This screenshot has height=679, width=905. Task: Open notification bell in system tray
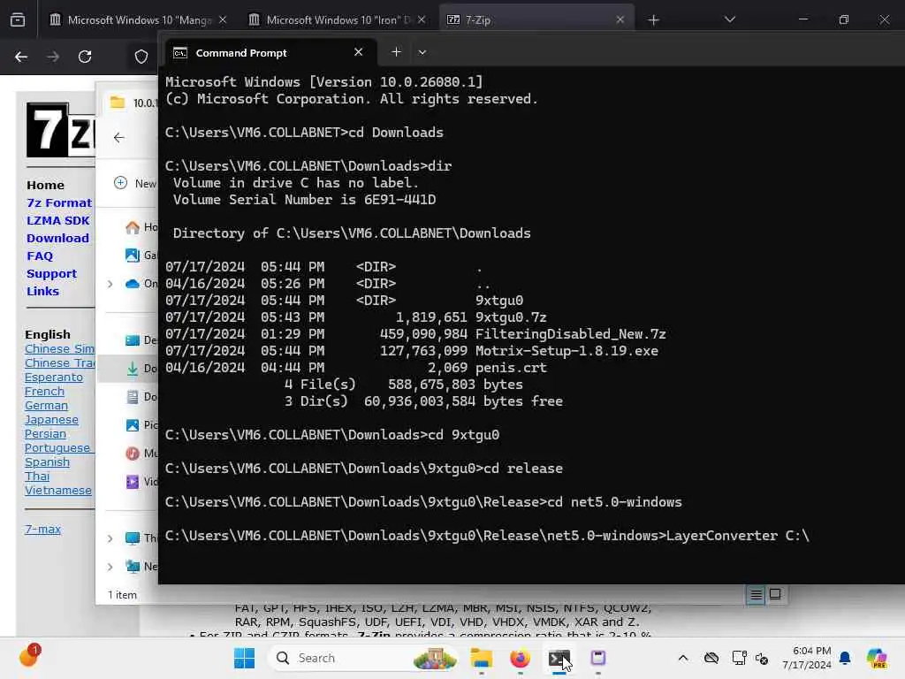[845, 658]
